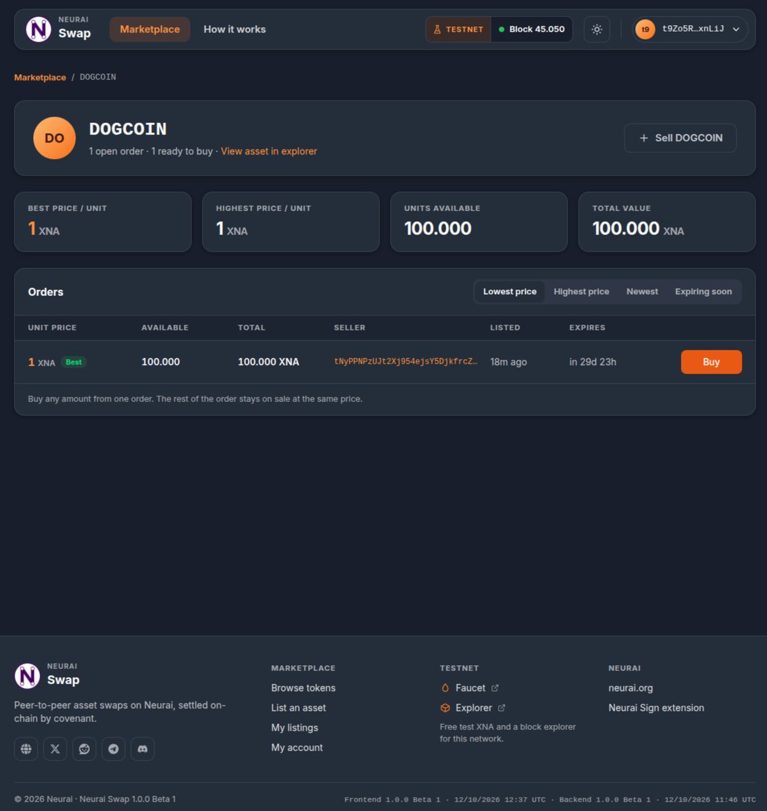Click the UNIT PRICE column header
This screenshot has width=767, height=811.
click(52, 328)
